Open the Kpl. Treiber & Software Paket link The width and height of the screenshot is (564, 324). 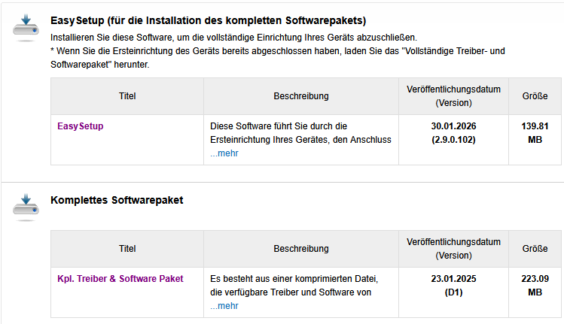tap(120, 279)
